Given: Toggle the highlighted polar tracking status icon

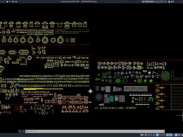Looking at the screenshot, I should [x=157, y=135].
